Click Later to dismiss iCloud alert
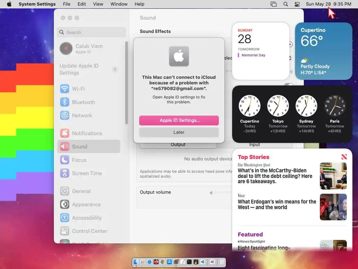Screen dimensions: 358x269 [x=179, y=132]
